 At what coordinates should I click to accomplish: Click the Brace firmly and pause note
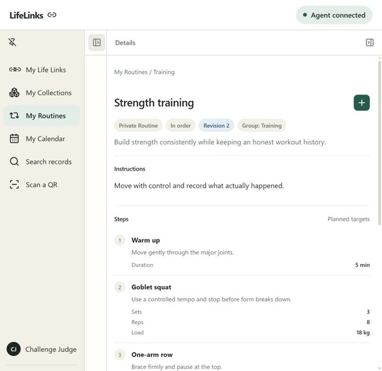pyautogui.click(x=176, y=367)
